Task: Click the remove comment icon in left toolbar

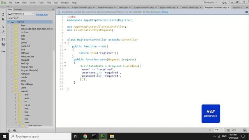Action: 3,44
